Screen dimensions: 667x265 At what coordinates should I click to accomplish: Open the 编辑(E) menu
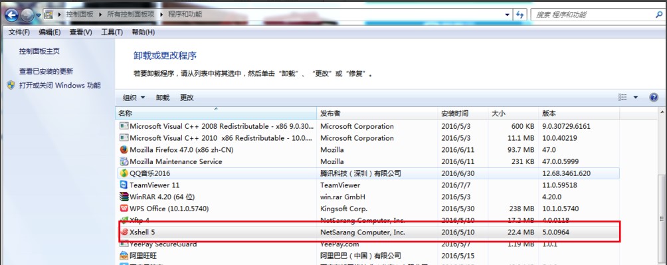(x=49, y=33)
